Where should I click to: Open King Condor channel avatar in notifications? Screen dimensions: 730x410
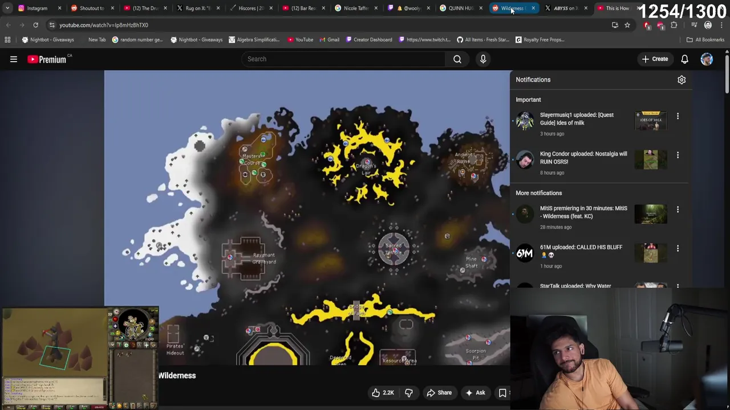coord(525,159)
